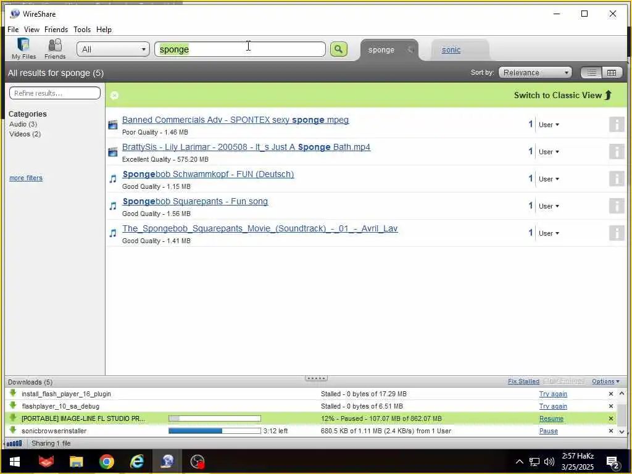Show info for Spongebob Fun song result
This screenshot has width=632, height=474.
tap(617, 206)
